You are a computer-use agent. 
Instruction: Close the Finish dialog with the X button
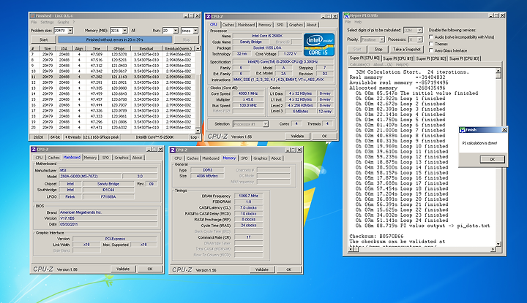504,130
